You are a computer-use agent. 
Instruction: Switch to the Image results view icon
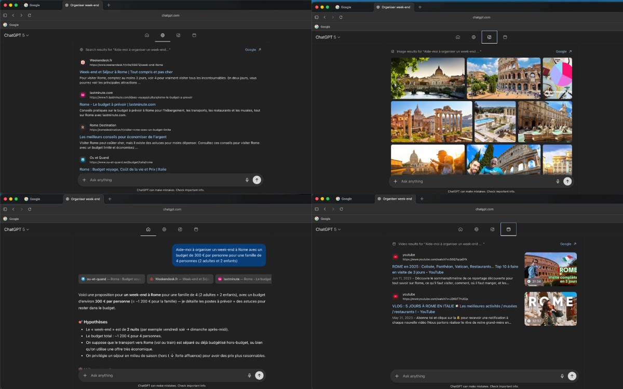pyautogui.click(x=489, y=37)
